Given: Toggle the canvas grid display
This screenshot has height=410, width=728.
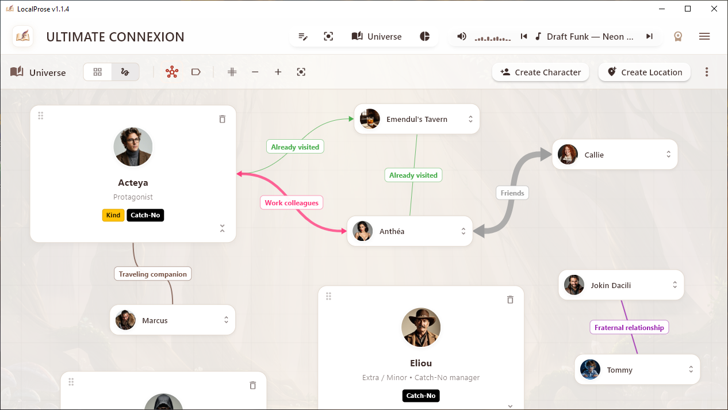Looking at the screenshot, I should pos(232,72).
